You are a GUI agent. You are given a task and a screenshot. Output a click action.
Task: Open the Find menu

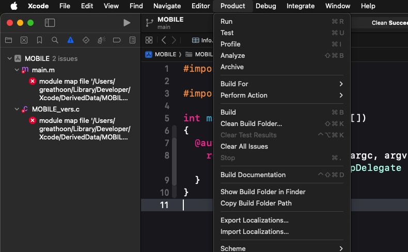click(136, 6)
